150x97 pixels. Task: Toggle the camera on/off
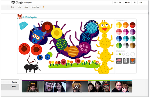point(127,2)
